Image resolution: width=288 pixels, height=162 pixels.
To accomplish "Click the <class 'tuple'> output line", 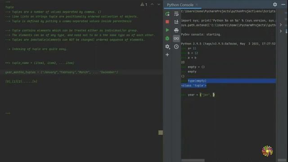I will pos(194,85).
